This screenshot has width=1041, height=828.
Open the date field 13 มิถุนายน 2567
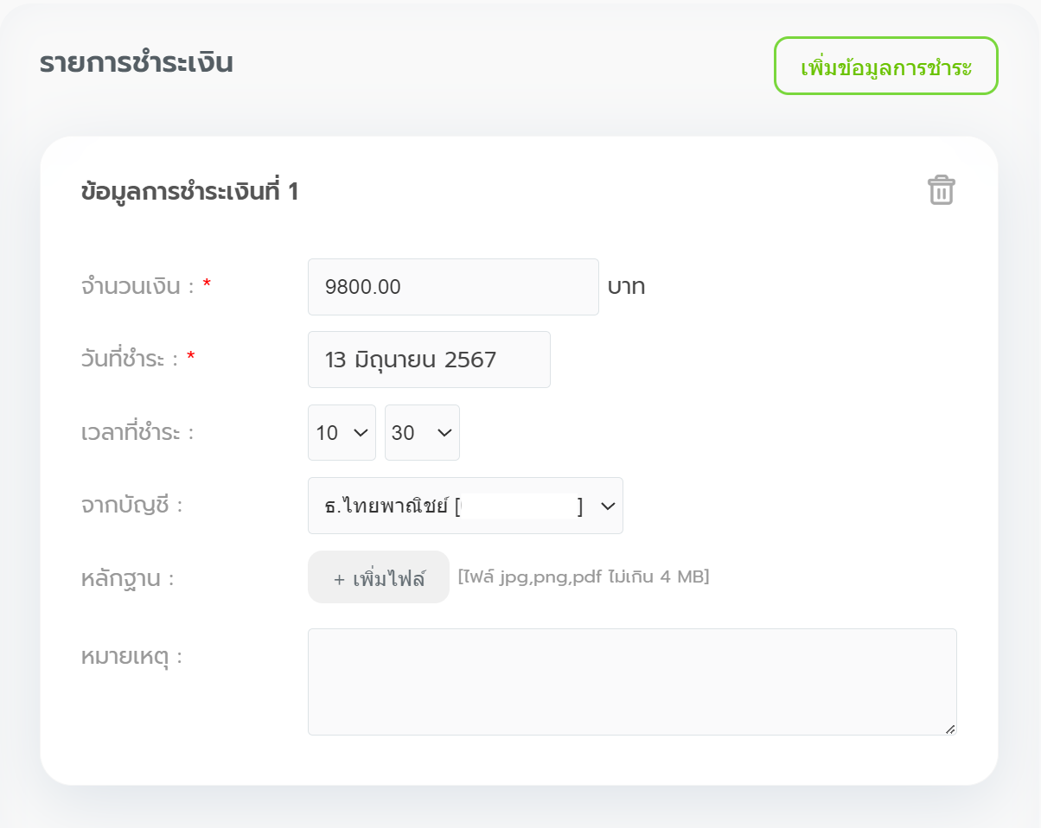pos(429,360)
